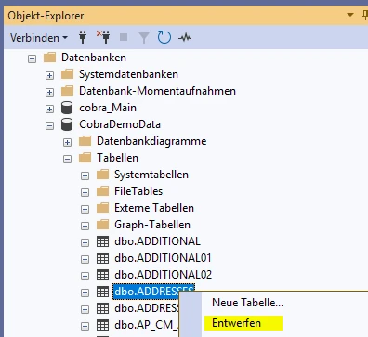368x337 pixels.
Task: Expand the Datenbank-Momentaufnahmen folder
Action: [x=49, y=92]
